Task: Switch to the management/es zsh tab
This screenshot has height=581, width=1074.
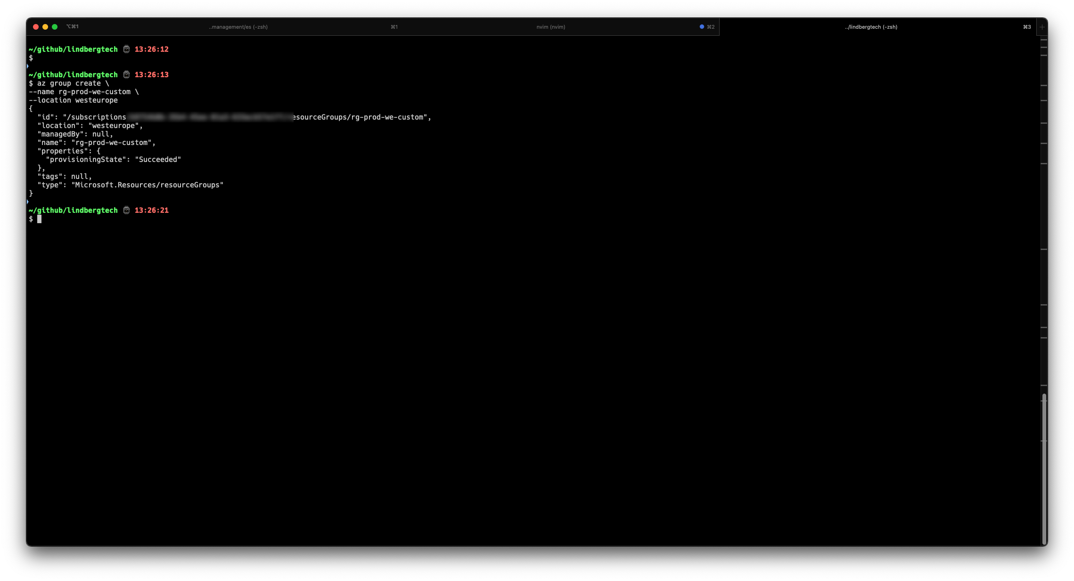Action: click(238, 27)
